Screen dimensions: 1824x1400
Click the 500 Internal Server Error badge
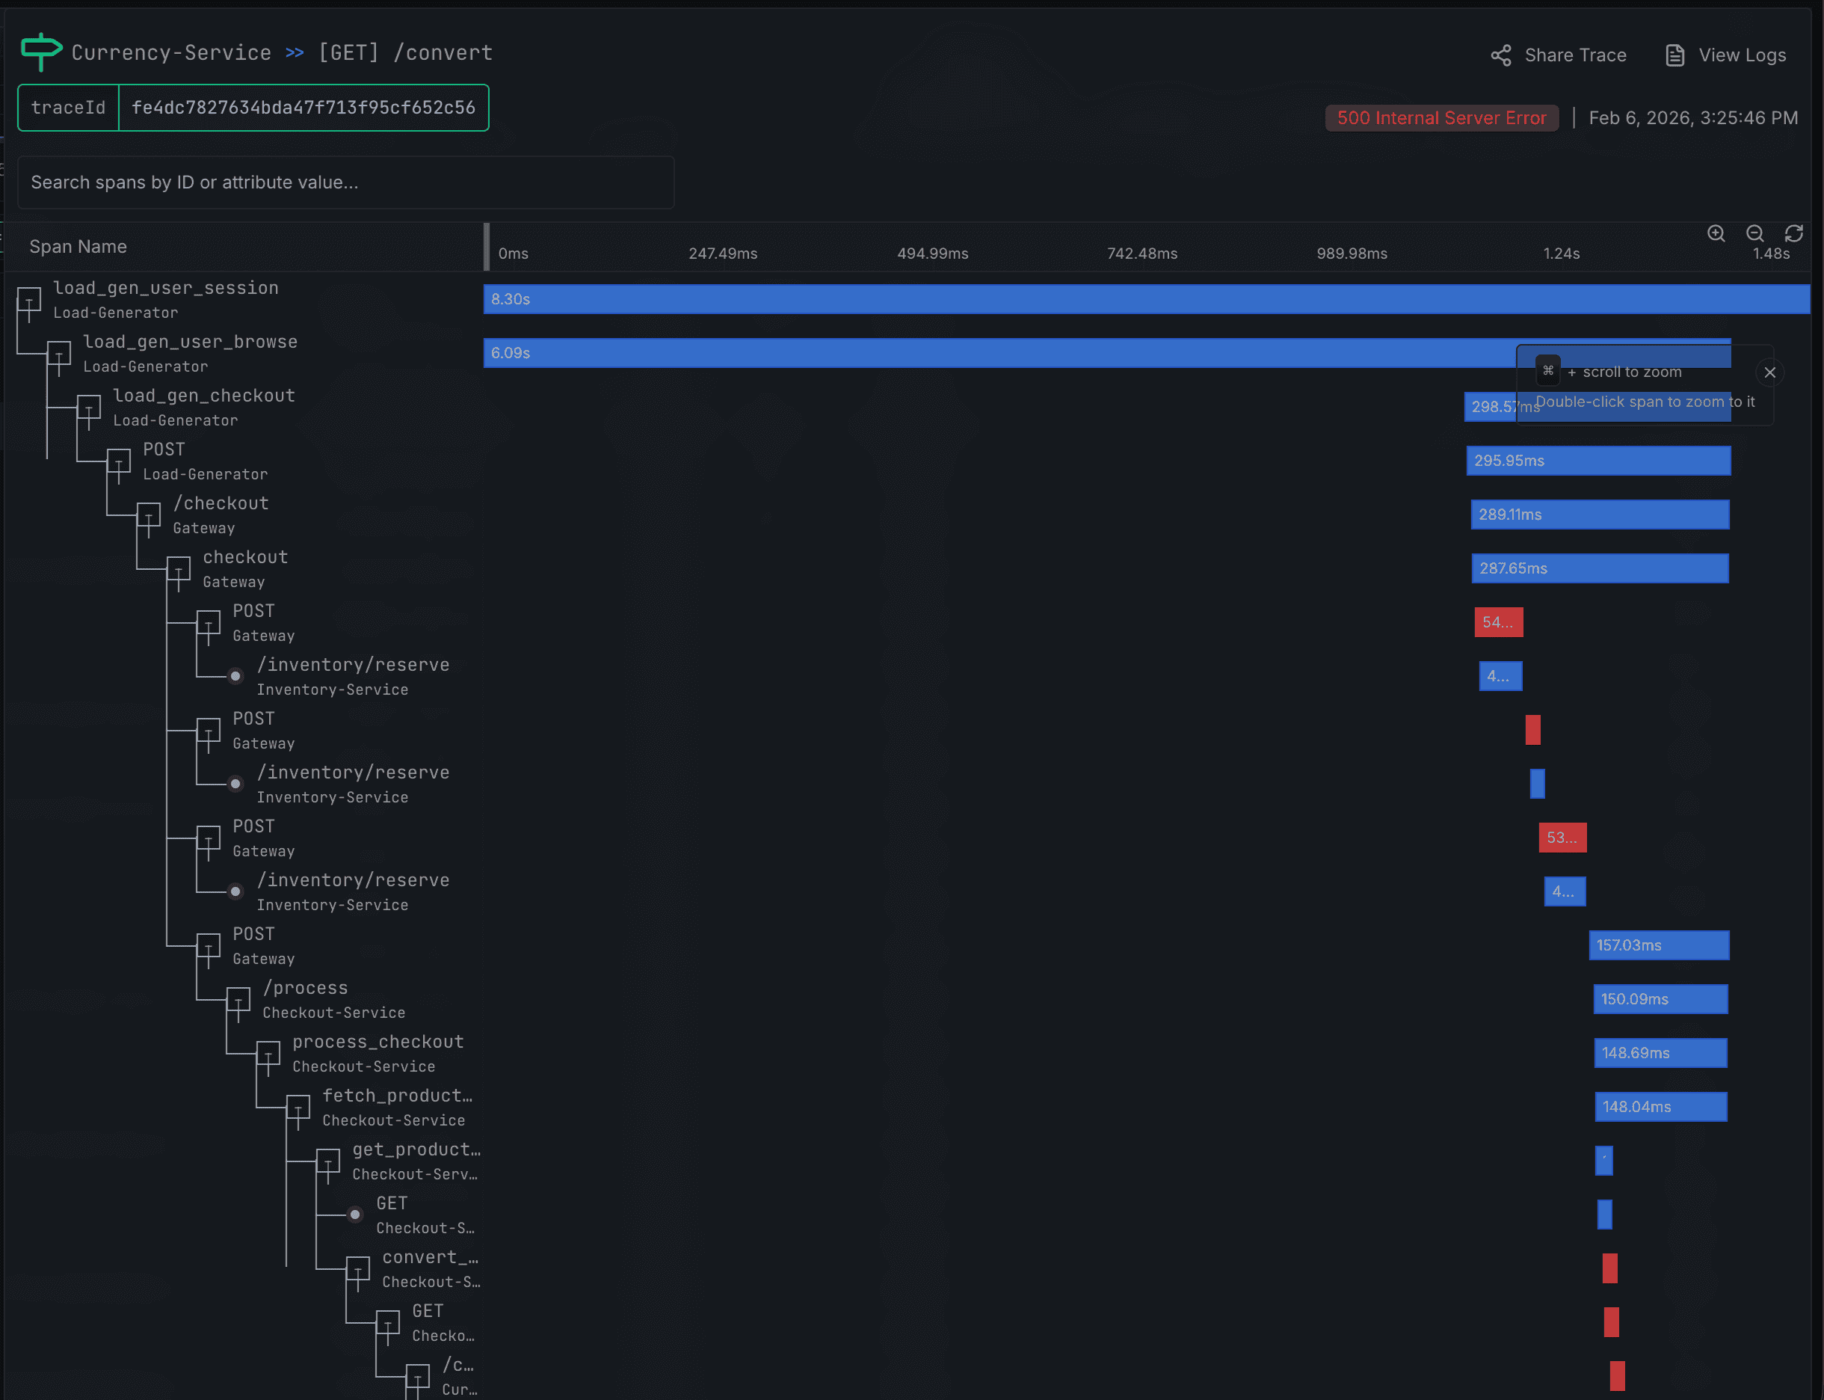(1441, 117)
